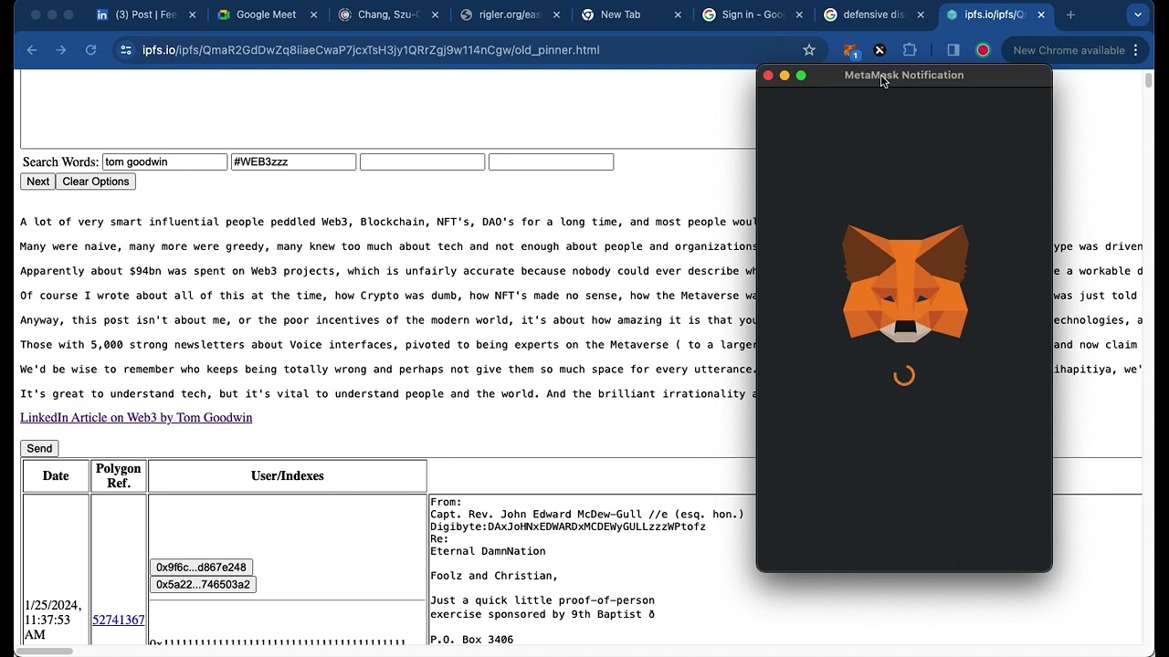Click the page horizontal scrollbar
The image size is (1169, 657).
pyautogui.click(x=46, y=651)
